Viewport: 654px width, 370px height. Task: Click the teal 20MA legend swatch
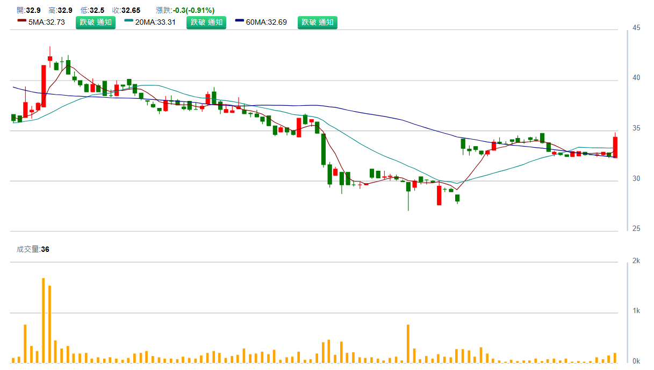[x=129, y=22]
